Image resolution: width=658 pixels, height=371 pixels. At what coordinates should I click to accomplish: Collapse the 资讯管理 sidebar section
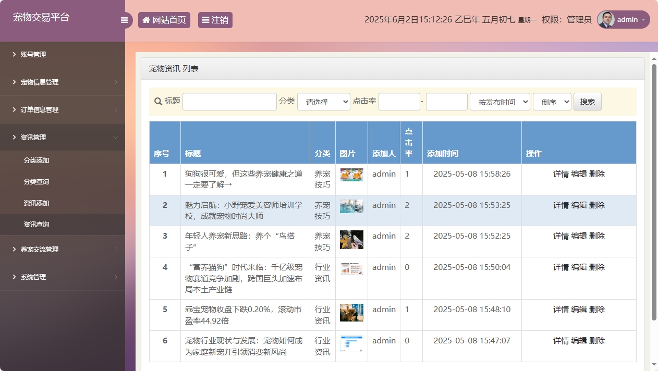[63, 137]
